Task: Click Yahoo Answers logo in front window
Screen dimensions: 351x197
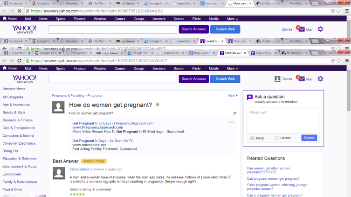Action: coord(24,79)
